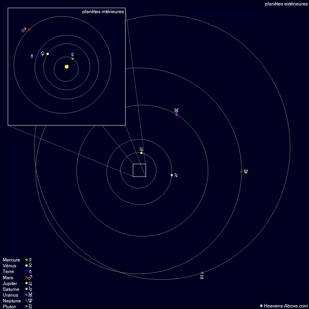Click the 'planètes extérieures' label
The height and width of the screenshot is (309, 309).
tap(286, 4)
